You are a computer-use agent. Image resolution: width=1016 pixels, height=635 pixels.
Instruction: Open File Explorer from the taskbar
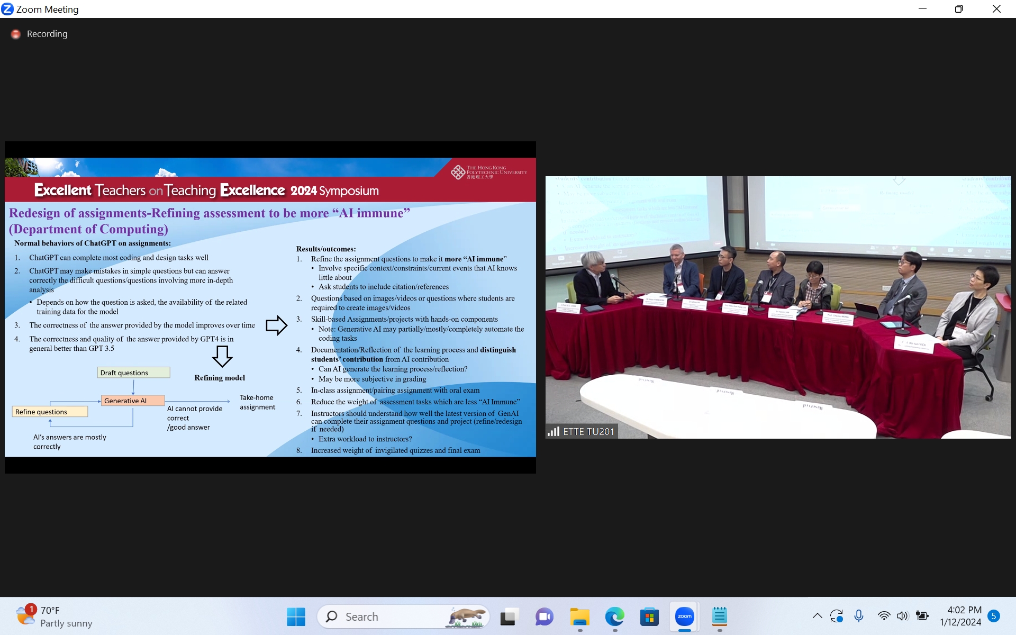[579, 616]
